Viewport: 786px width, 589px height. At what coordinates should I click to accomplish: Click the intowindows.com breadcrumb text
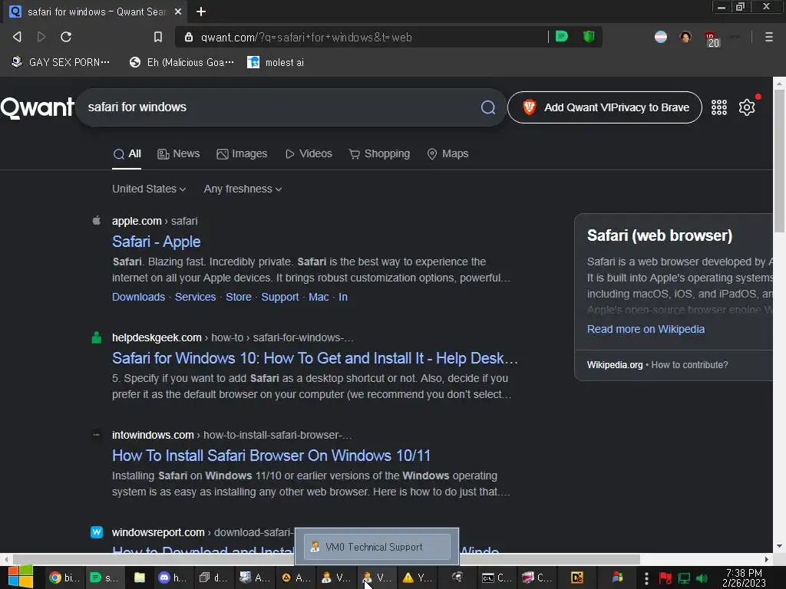point(153,435)
